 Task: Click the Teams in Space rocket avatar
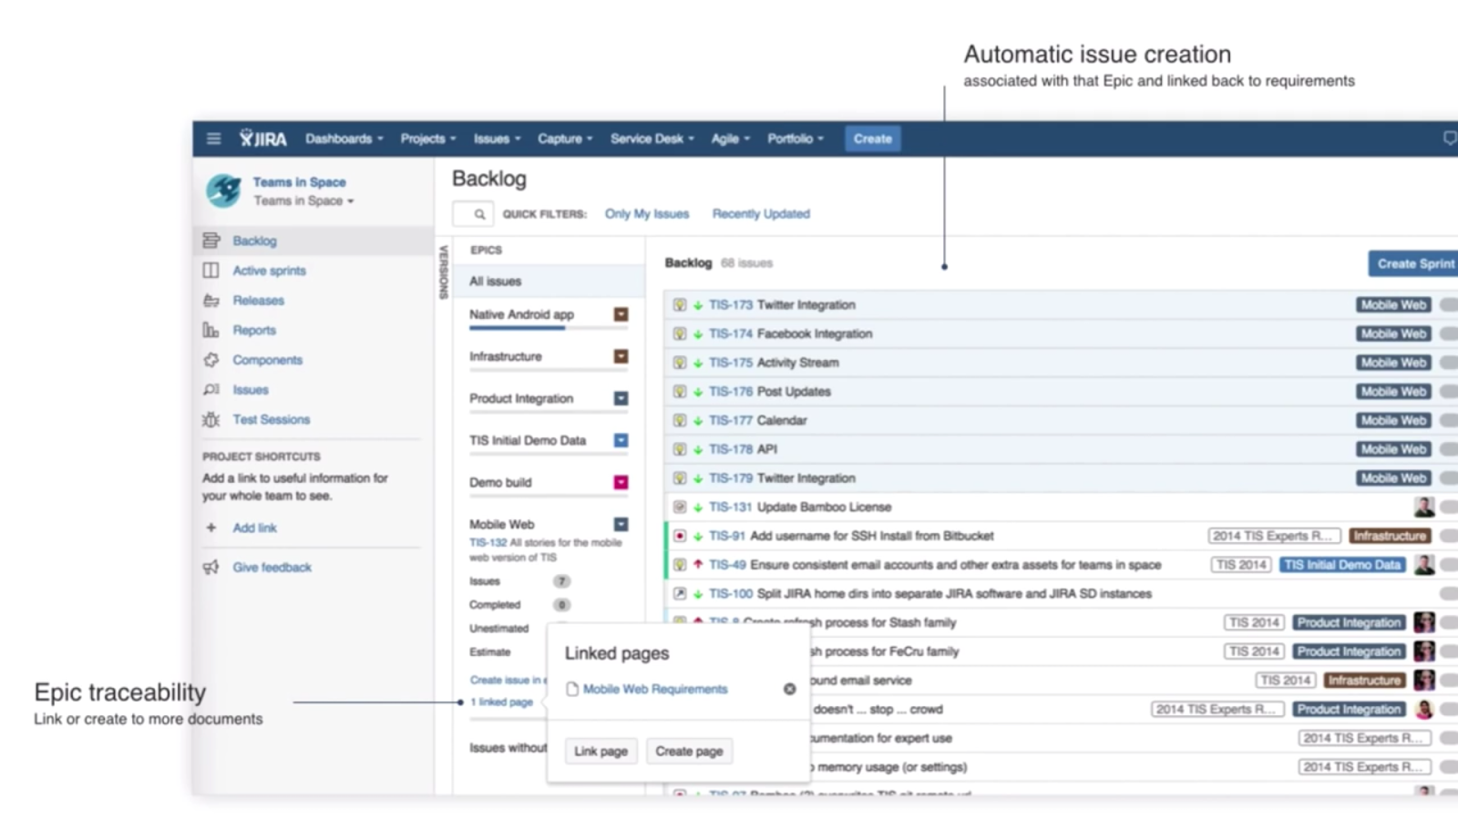(223, 190)
